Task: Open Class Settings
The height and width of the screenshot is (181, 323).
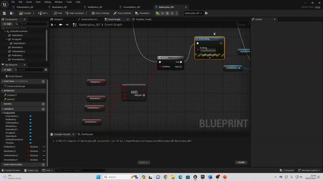Action: (100, 13)
